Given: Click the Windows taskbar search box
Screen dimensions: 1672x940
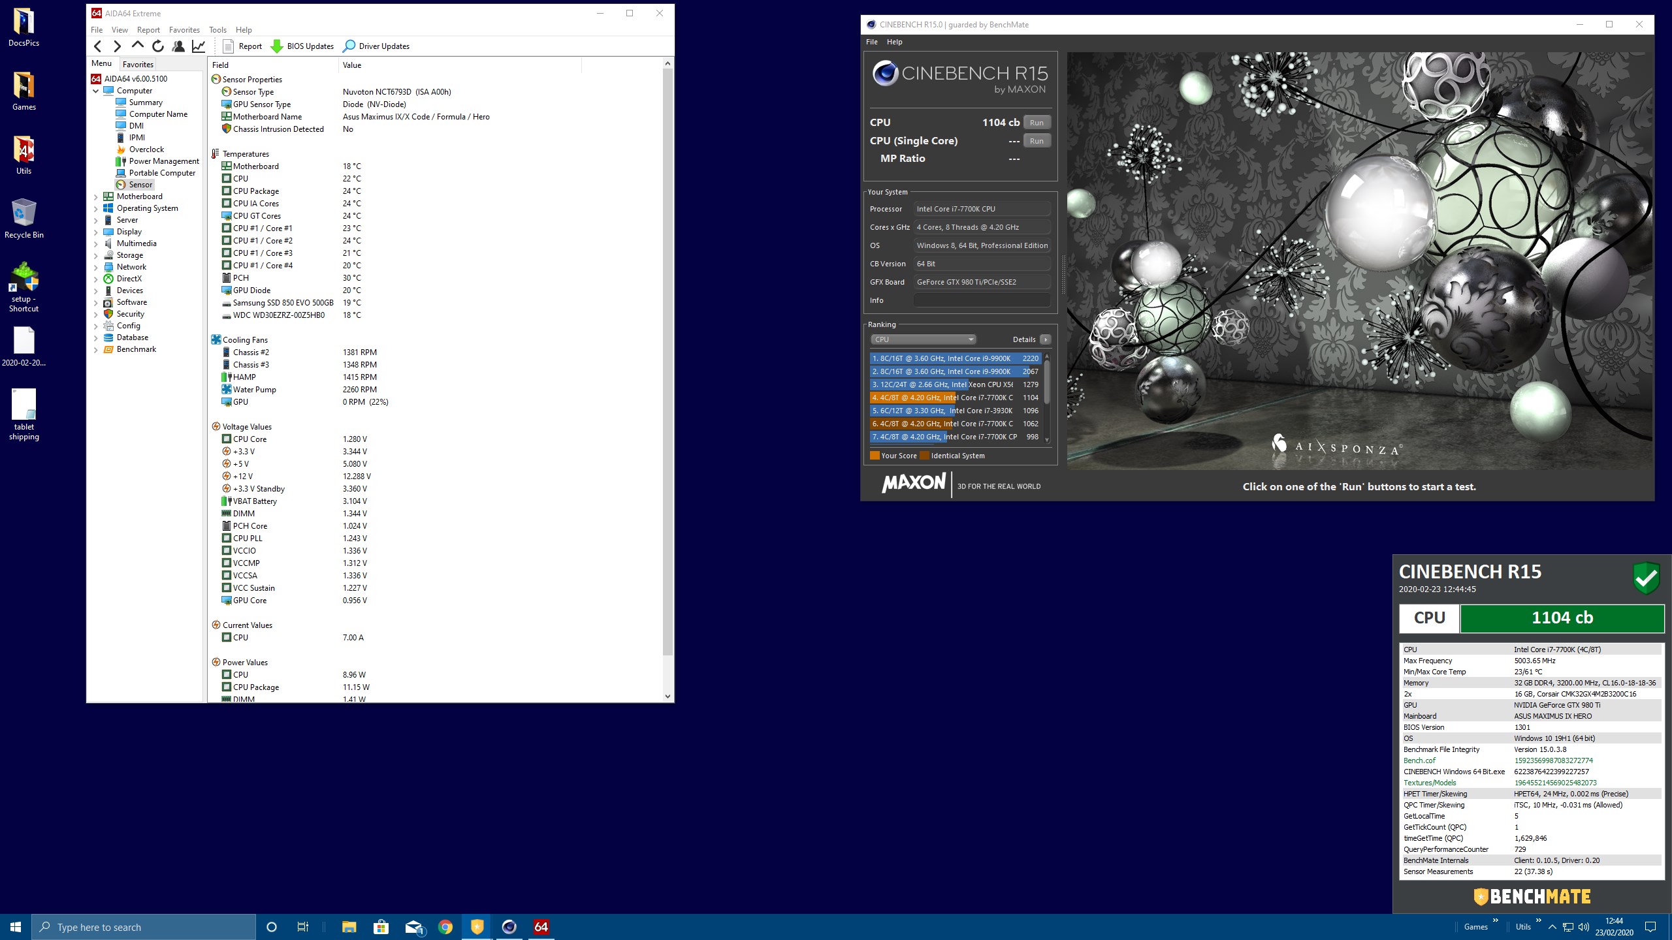Looking at the screenshot, I should [144, 927].
